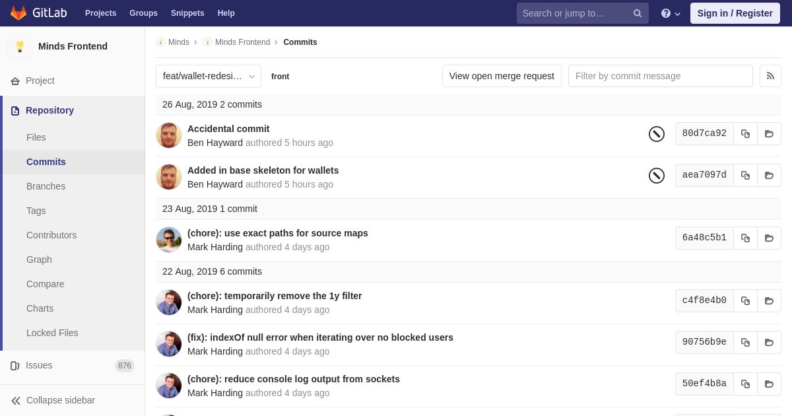Open the 6a48c5b1 commit hash

click(704, 238)
